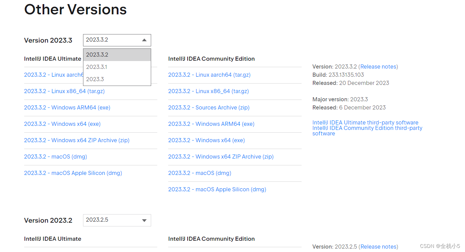The width and height of the screenshot is (465, 252).
Task: Download Community Sources Archive zip
Action: coord(209,108)
